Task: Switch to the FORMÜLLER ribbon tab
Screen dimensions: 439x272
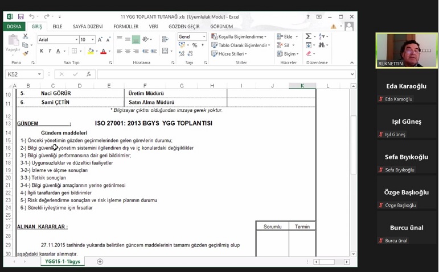Action: (125, 27)
